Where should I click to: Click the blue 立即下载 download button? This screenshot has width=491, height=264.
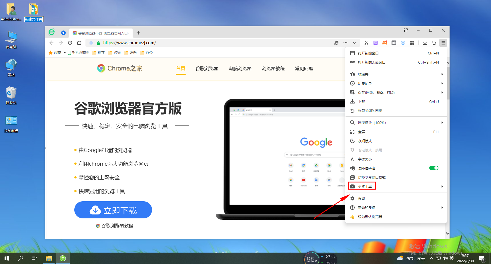click(113, 210)
